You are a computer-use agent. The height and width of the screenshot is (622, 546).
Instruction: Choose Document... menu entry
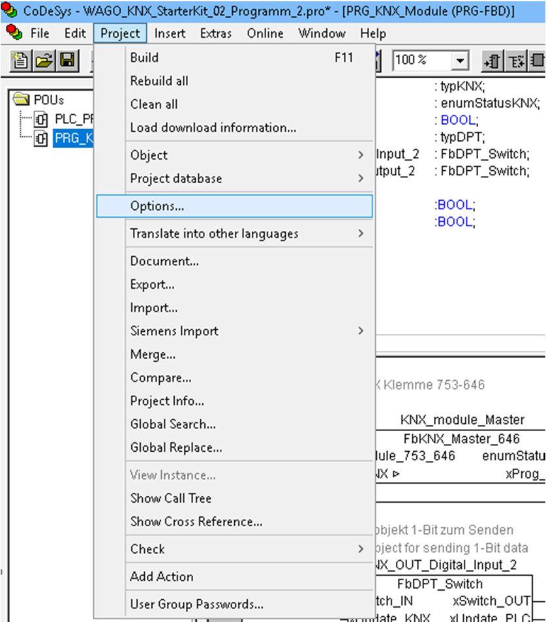point(234,261)
